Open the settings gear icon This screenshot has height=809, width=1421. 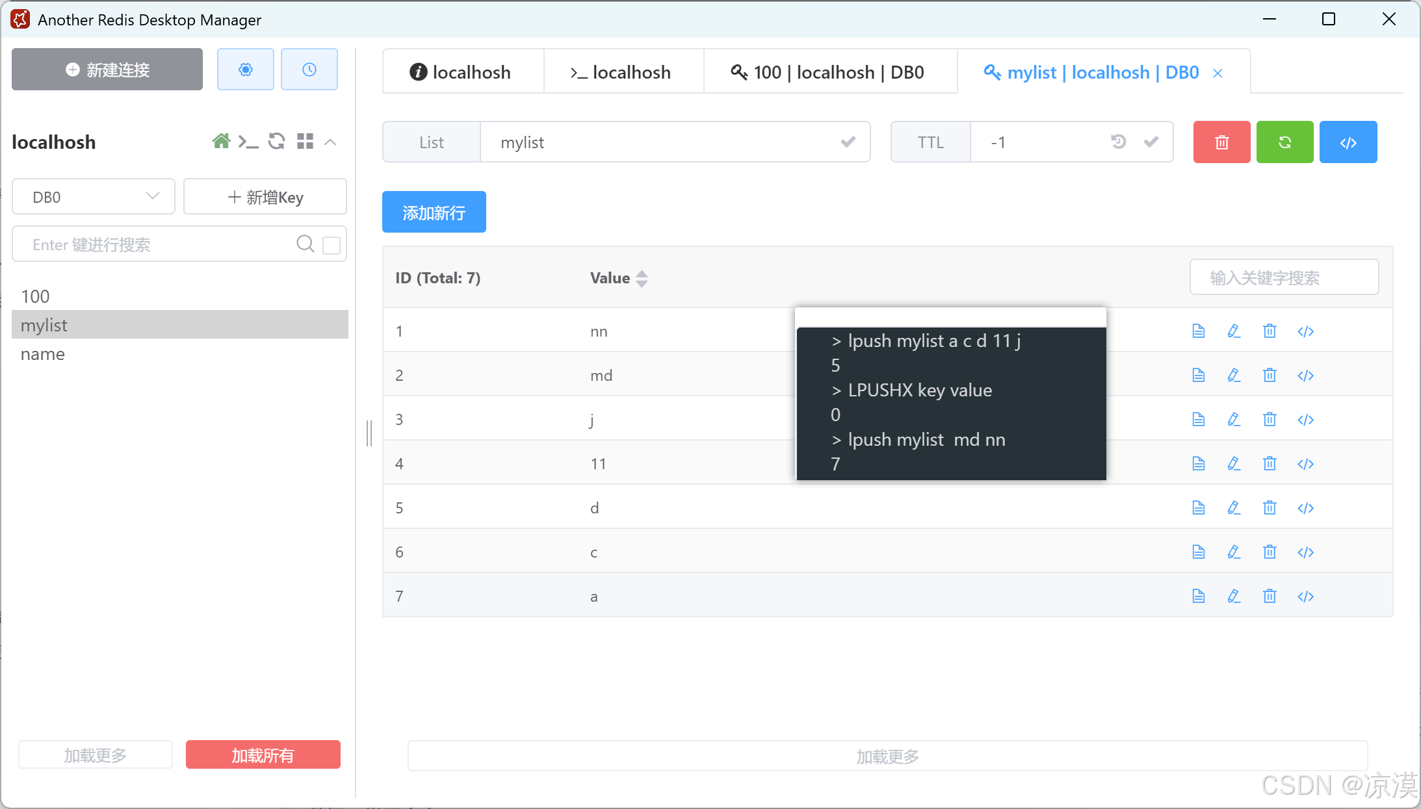245,70
